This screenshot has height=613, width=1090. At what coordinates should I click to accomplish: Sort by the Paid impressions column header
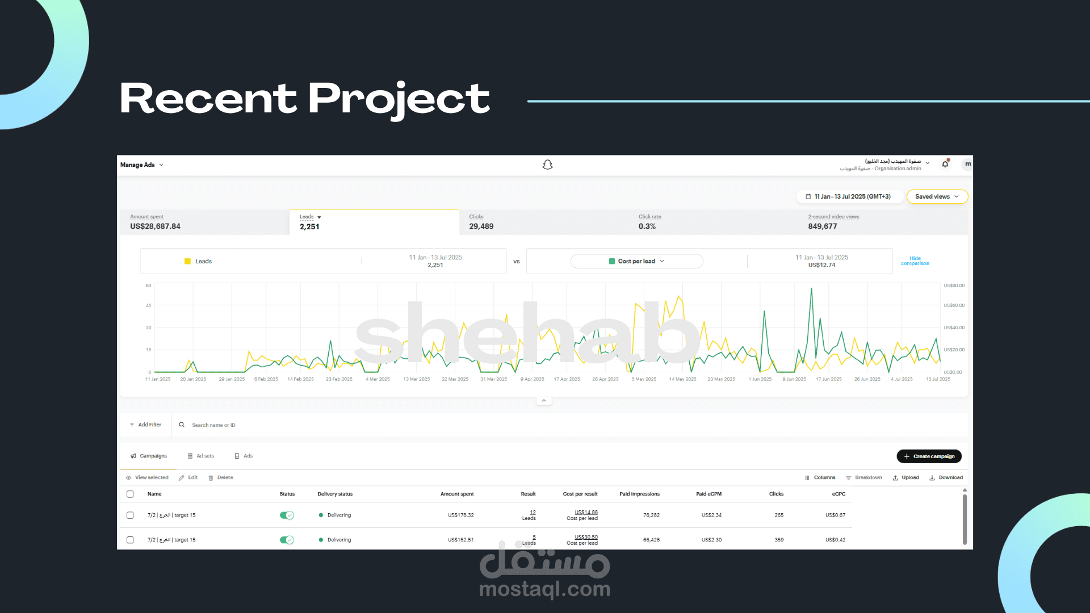639,494
